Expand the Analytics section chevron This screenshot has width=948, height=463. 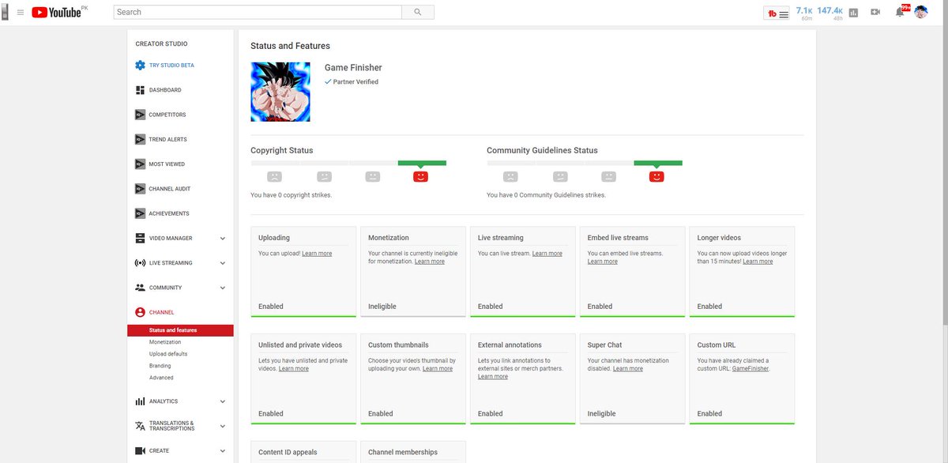click(x=223, y=401)
